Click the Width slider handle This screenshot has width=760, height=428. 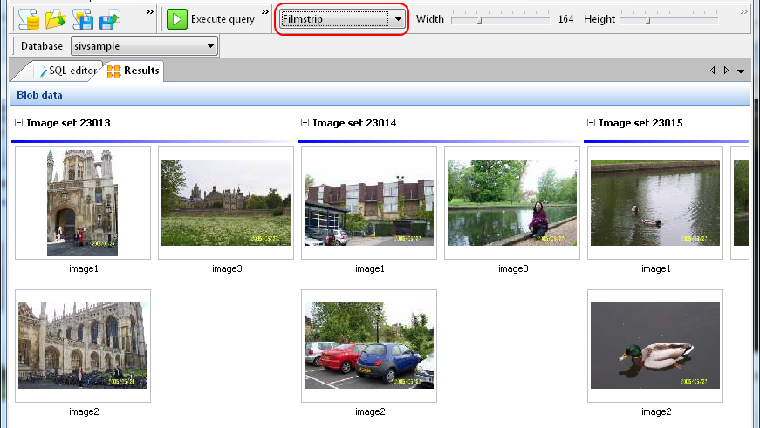pyautogui.click(x=479, y=19)
